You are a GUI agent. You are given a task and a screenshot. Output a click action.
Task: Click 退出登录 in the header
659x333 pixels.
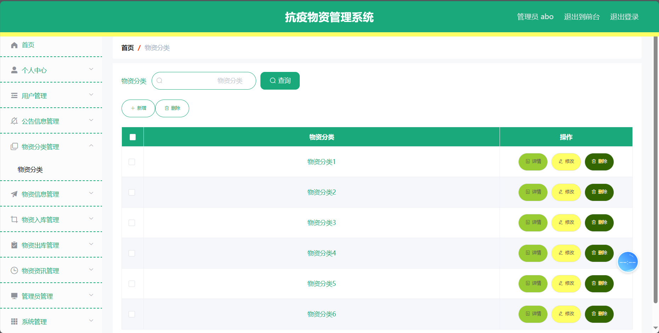[x=624, y=17]
